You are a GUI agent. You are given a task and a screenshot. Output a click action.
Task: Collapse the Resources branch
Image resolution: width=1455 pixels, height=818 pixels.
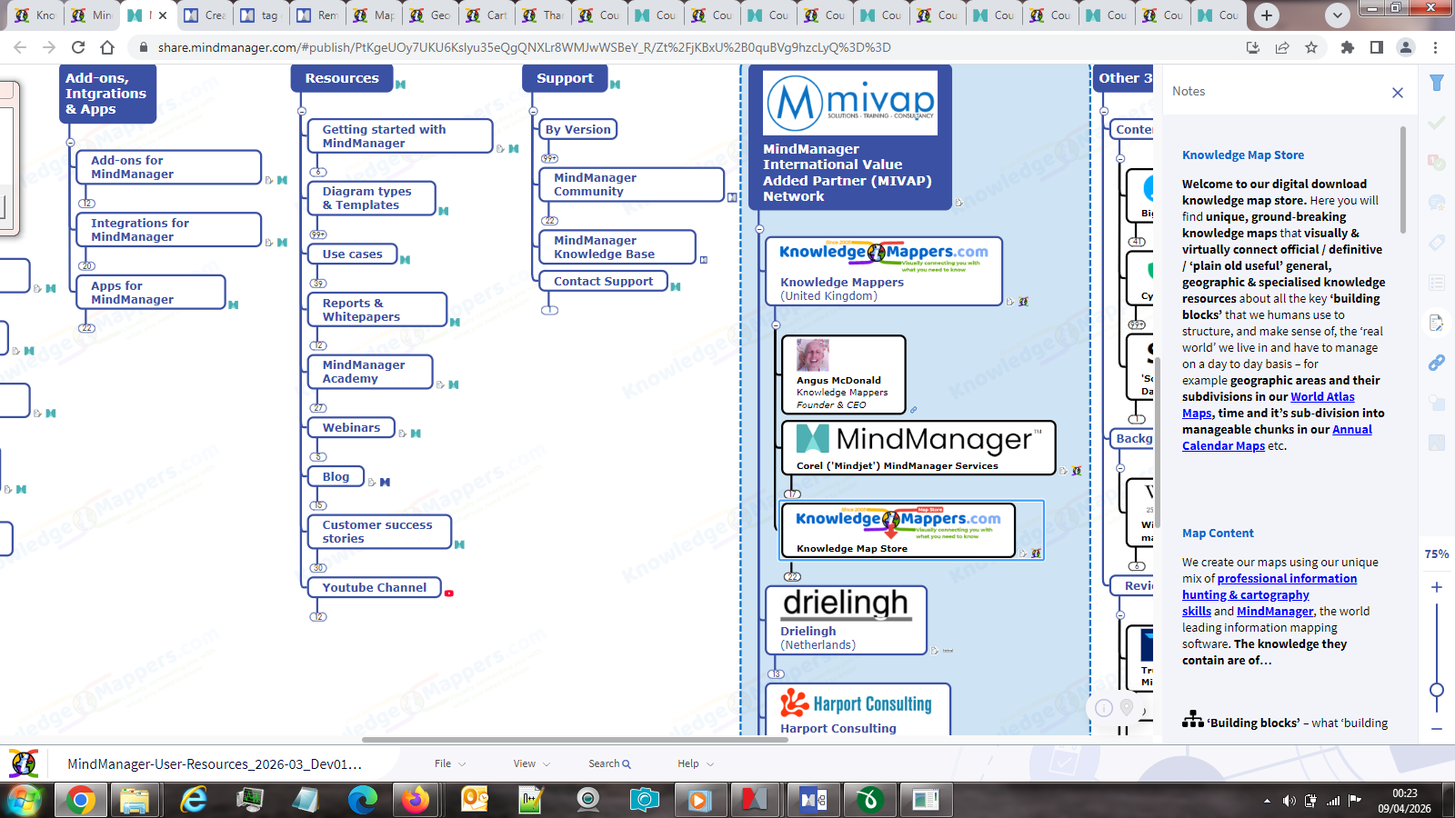(302, 112)
